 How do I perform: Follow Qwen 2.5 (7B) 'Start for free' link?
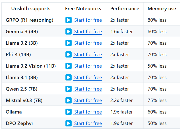click(x=88, y=89)
